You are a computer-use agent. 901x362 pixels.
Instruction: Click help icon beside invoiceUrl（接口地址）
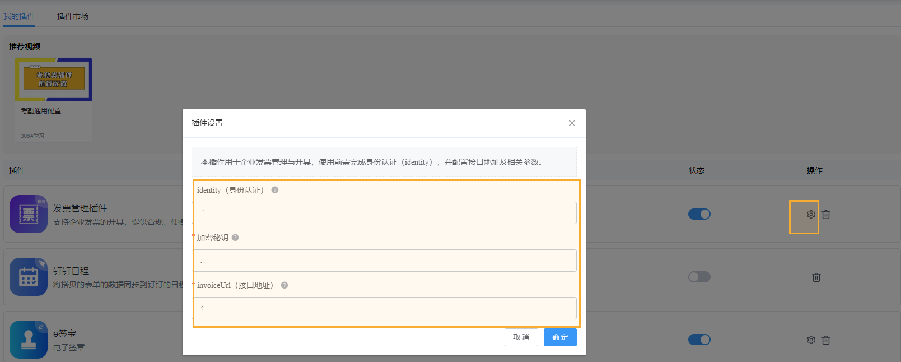coord(284,285)
